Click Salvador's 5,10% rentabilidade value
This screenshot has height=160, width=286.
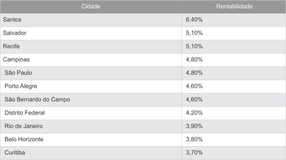click(x=194, y=33)
